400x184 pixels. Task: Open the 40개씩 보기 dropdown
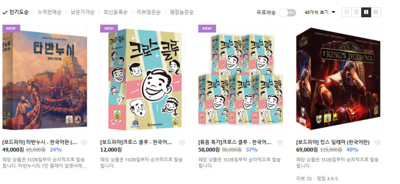pyautogui.click(x=320, y=12)
